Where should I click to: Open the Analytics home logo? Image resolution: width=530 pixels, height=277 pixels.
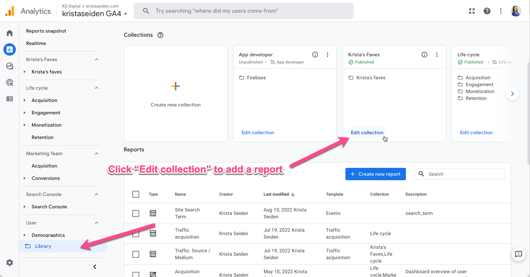pos(10,11)
